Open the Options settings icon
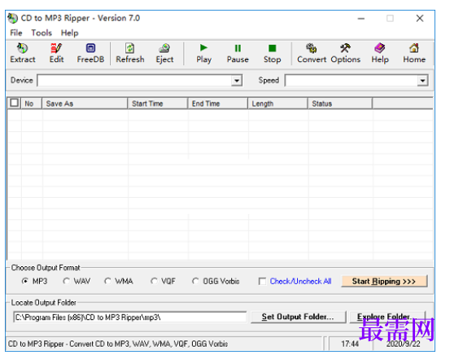450x355 pixels. tap(346, 54)
